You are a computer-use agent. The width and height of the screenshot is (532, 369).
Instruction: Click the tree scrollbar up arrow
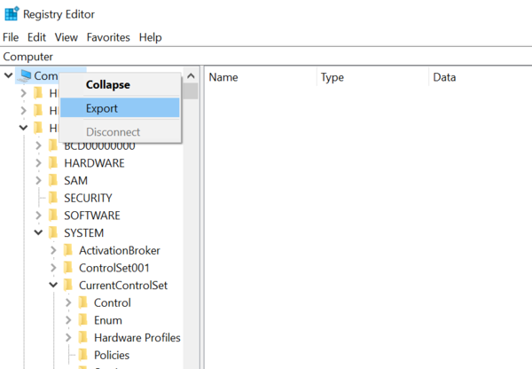pos(191,75)
